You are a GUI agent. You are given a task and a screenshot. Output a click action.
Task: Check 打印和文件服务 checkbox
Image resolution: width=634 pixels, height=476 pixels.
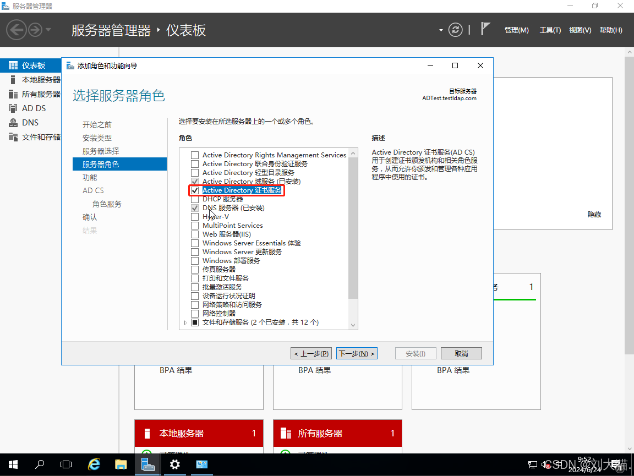(195, 278)
